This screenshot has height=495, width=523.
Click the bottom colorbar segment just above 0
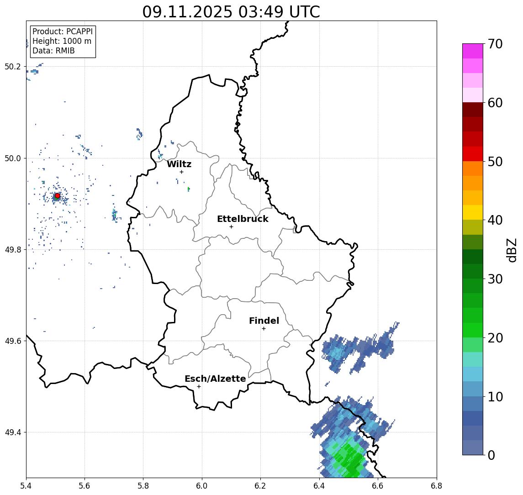pos(473,448)
